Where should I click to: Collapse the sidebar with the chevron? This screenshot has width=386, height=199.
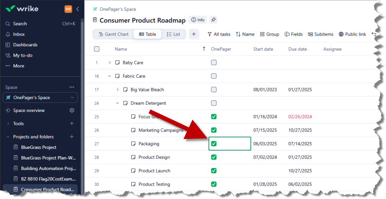tap(78, 9)
